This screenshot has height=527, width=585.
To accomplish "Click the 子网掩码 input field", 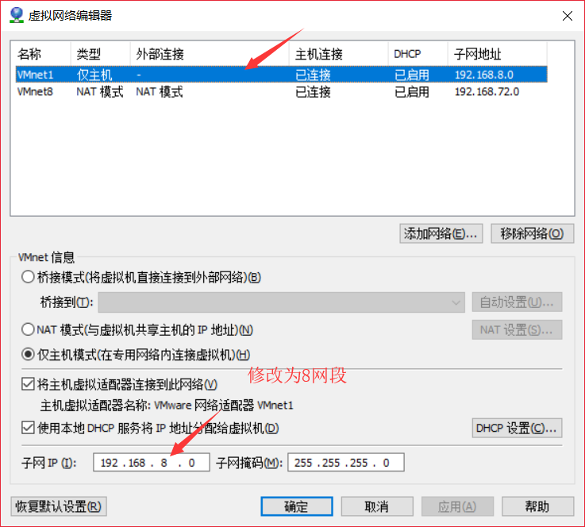I will point(346,463).
